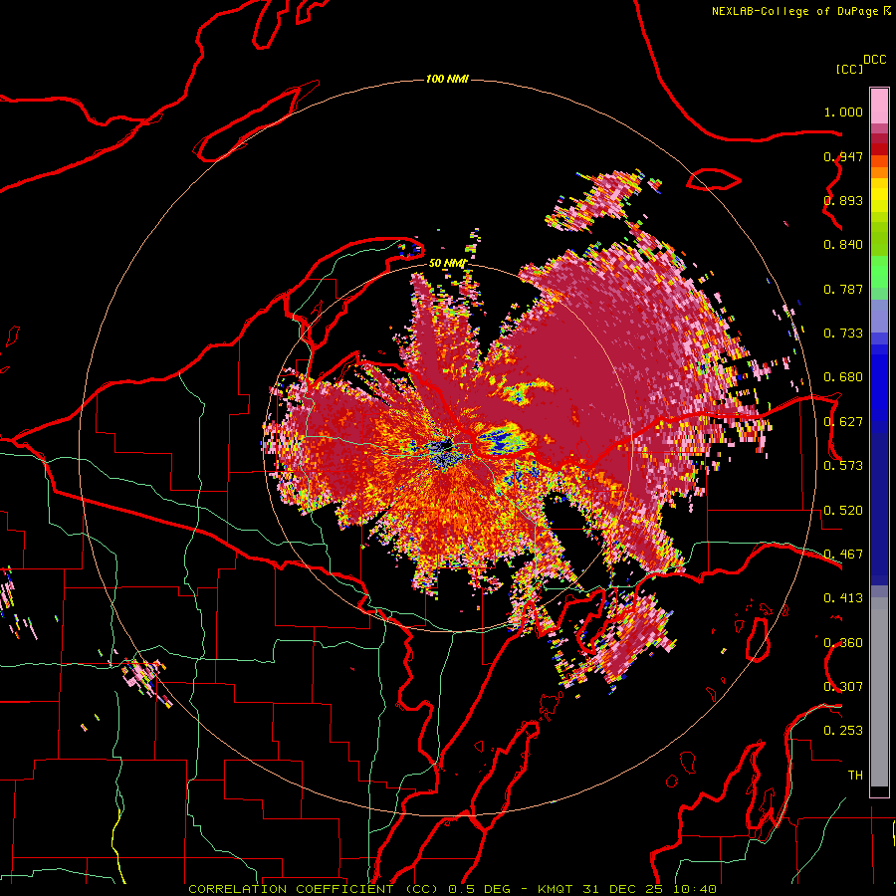Click the 0.307 legend value
Viewport: 896px width, 896px height.
coord(843,687)
